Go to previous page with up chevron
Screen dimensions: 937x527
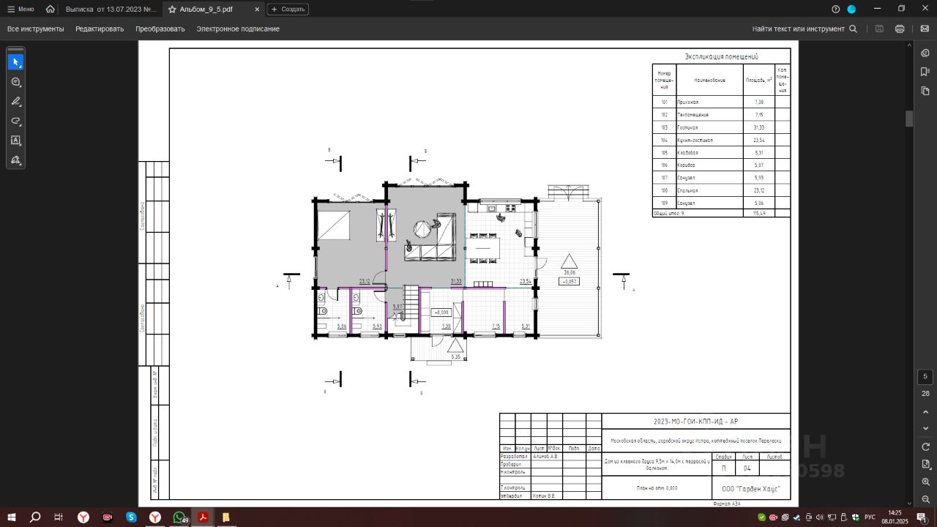(x=925, y=412)
